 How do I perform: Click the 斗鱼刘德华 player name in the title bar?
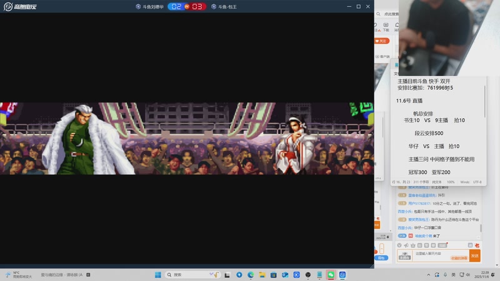tap(152, 7)
